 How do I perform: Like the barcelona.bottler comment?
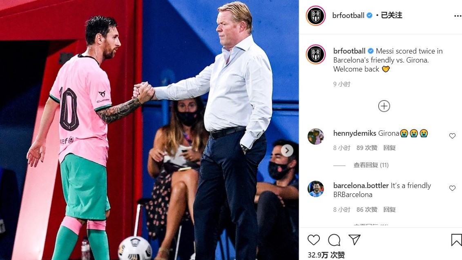pyautogui.click(x=452, y=188)
